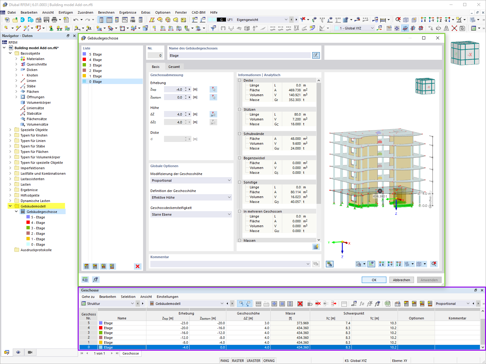Click the fx formula icon in dialog footer
Viewport: 486px width, 364px height.
pyautogui.click(x=95, y=279)
